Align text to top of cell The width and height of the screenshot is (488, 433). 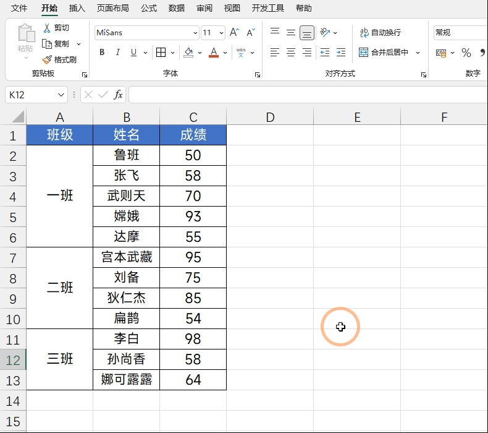274,32
